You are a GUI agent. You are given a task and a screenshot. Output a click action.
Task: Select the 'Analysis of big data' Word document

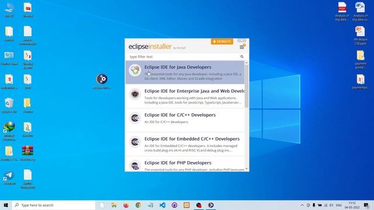tap(360, 12)
